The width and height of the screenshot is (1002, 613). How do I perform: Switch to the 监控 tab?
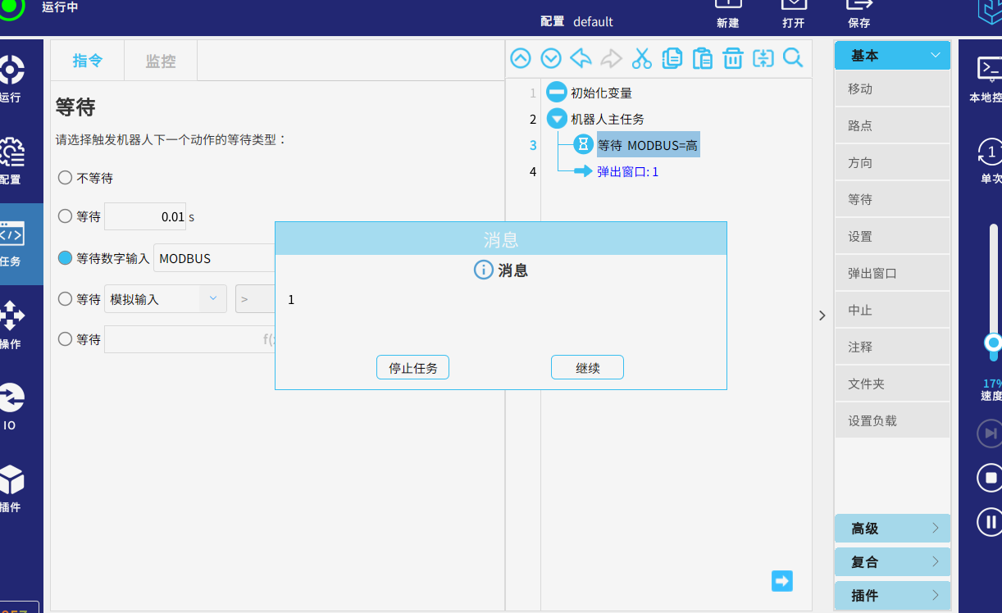click(161, 61)
